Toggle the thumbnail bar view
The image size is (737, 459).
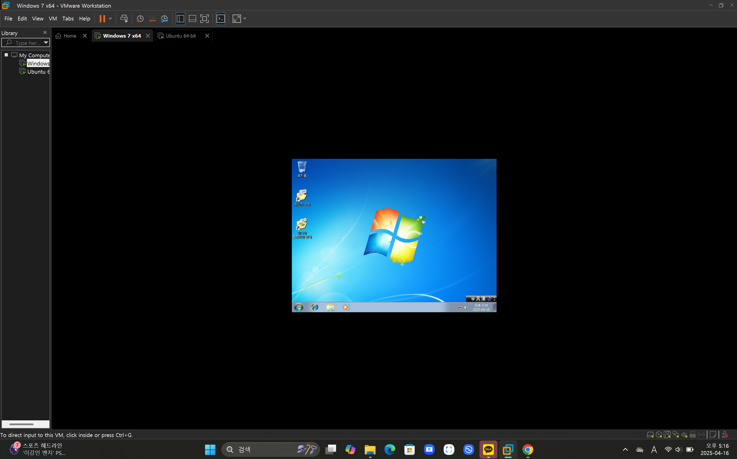point(193,19)
